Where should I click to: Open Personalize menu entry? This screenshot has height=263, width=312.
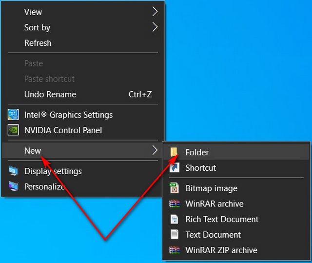pyautogui.click(x=83, y=186)
